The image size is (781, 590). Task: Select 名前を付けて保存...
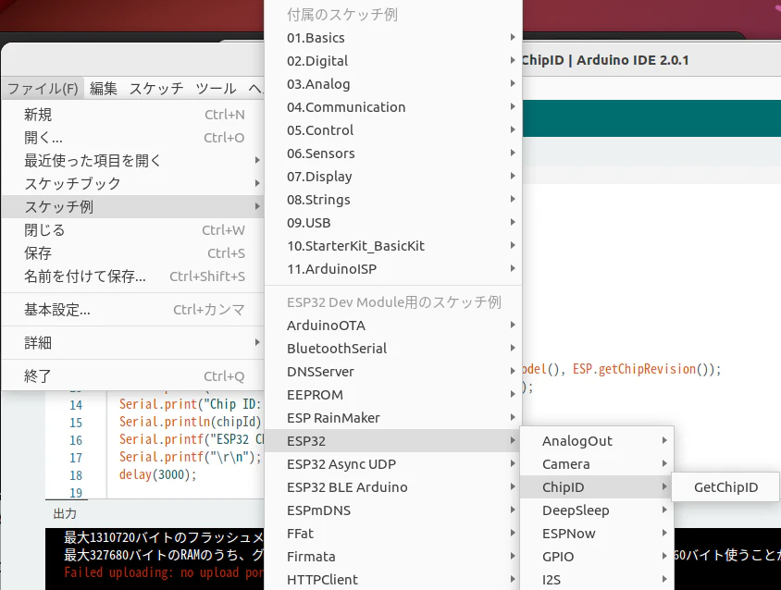coord(132,276)
